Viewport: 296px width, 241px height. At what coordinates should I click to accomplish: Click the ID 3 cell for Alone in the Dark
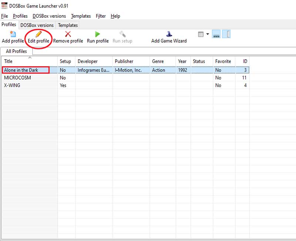(242, 70)
